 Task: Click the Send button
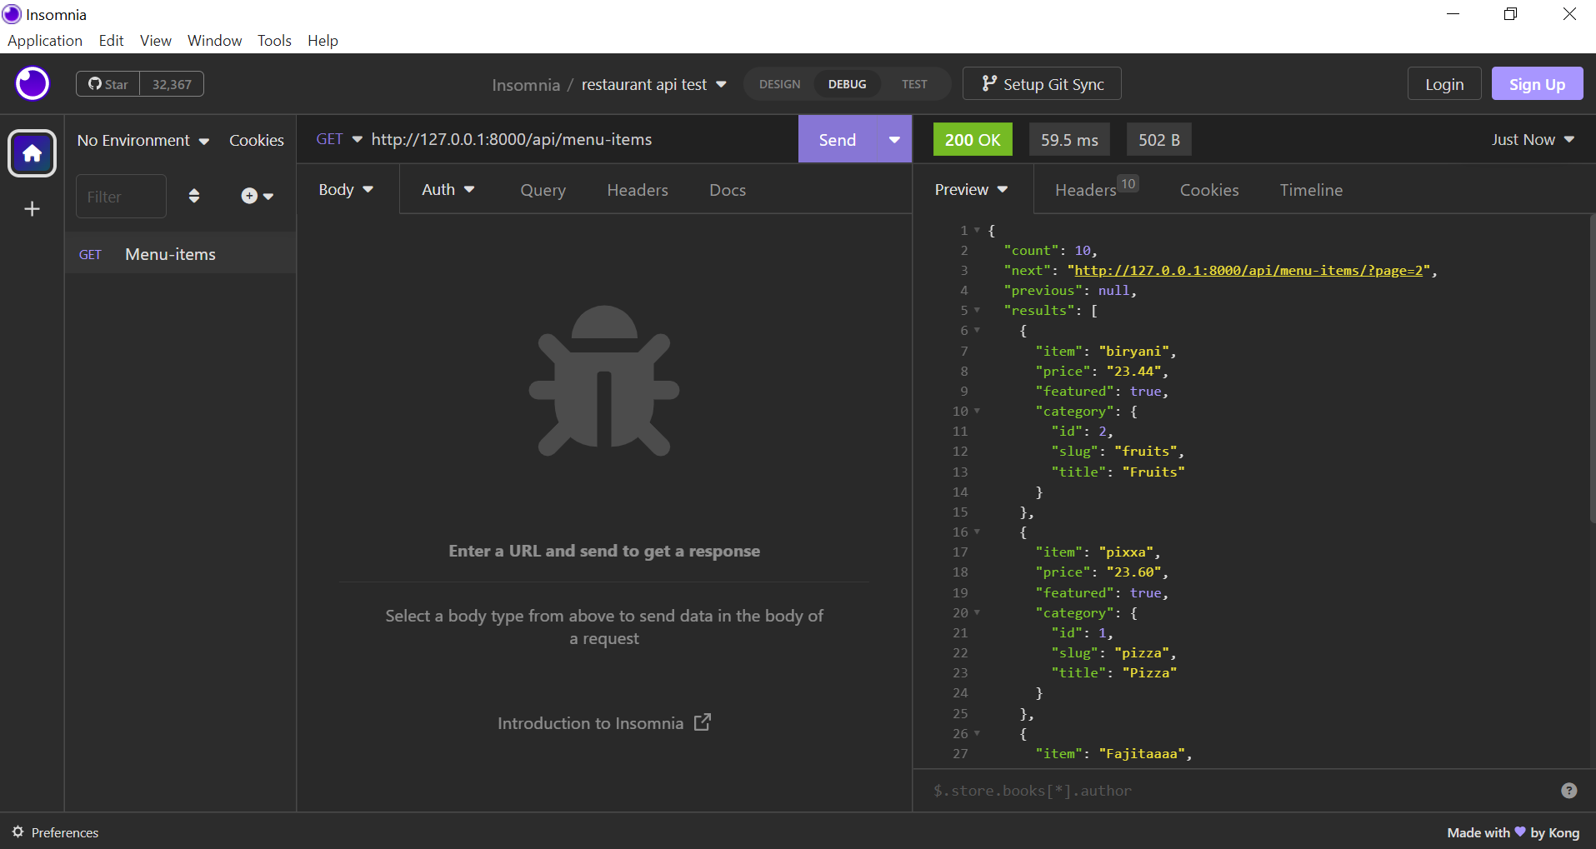[838, 139]
